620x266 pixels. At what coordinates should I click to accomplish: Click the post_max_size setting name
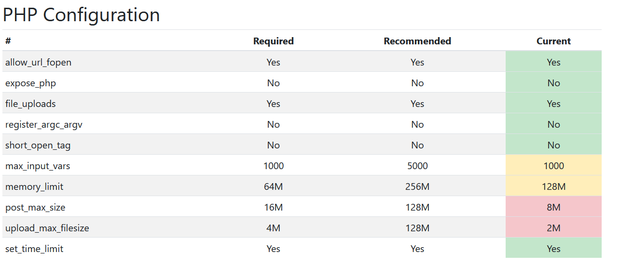point(35,208)
